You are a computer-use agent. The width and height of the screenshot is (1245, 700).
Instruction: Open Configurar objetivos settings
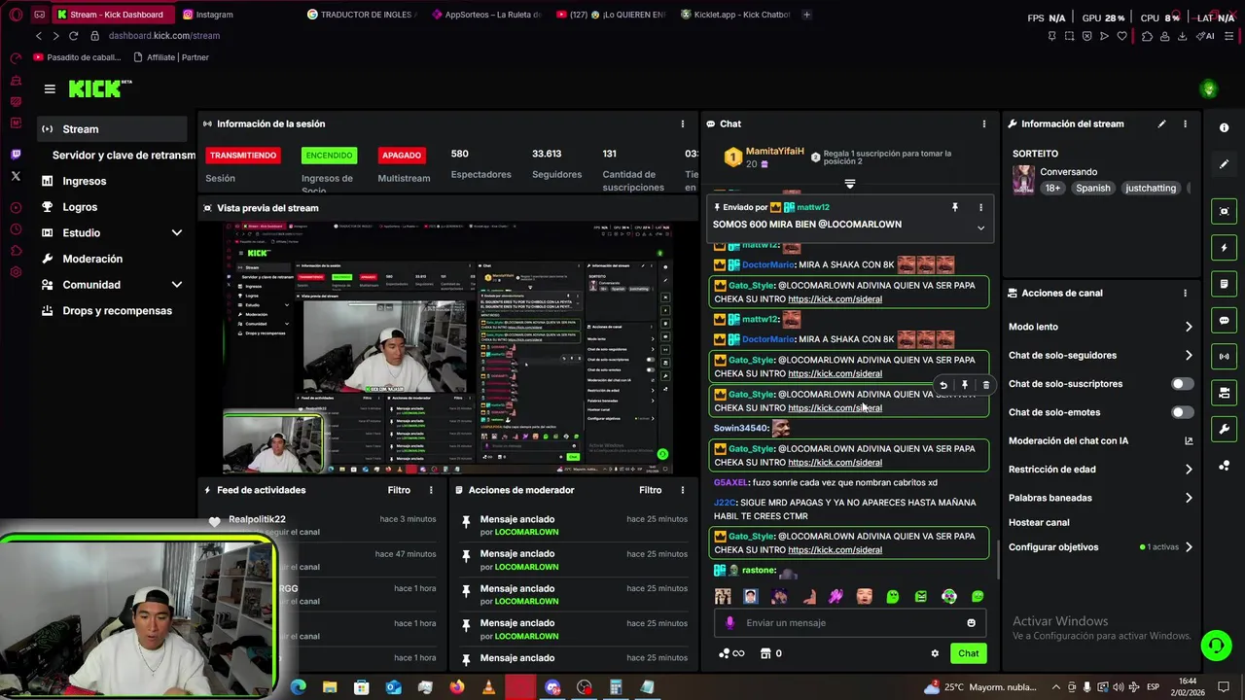(x=1100, y=547)
